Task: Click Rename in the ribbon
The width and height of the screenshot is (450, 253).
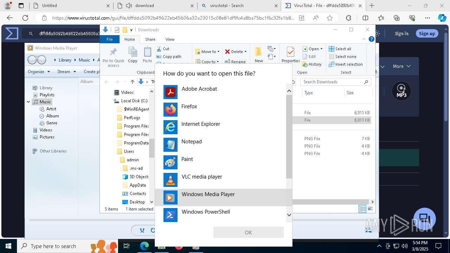Action: coord(235,61)
